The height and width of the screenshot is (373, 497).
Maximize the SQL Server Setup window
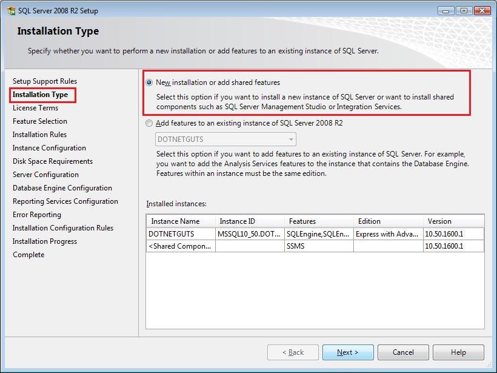(464, 11)
